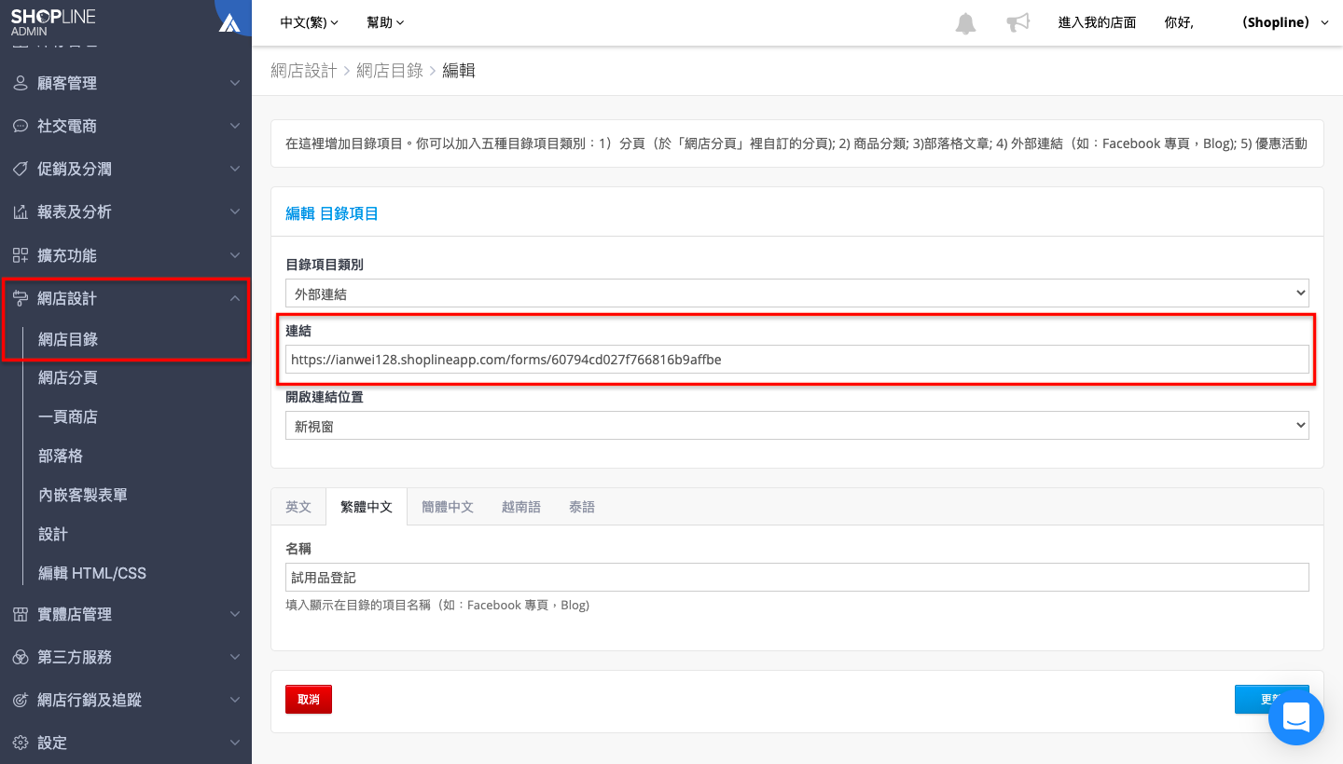Expand the 促銷及分潤 sidebar section

[x=235, y=169]
